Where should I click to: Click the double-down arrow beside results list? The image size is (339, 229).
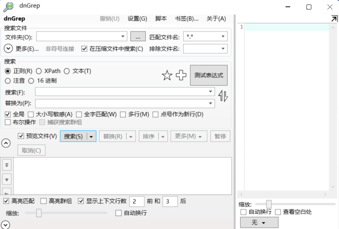(7, 164)
